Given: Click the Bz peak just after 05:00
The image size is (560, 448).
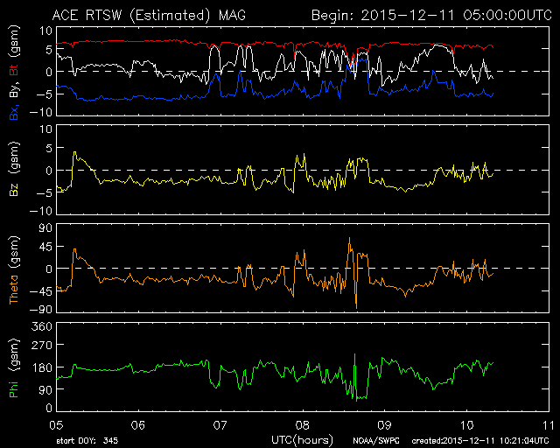Looking at the screenshot, I should tap(74, 152).
